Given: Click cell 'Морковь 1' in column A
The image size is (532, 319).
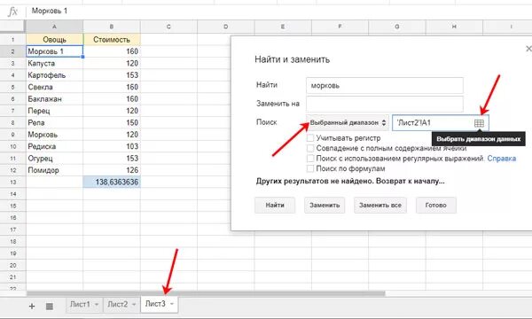Looking at the screenshot, I should click(55, 51).
